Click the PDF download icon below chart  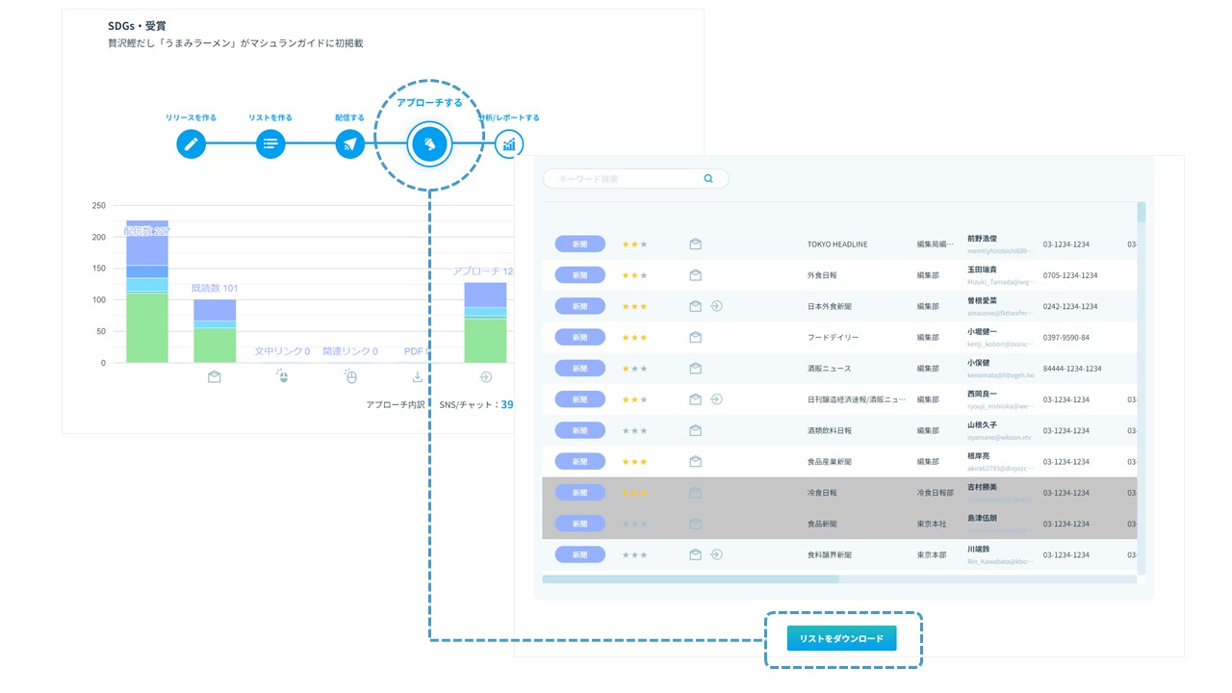pyautogui.click(x=417, y=377)
